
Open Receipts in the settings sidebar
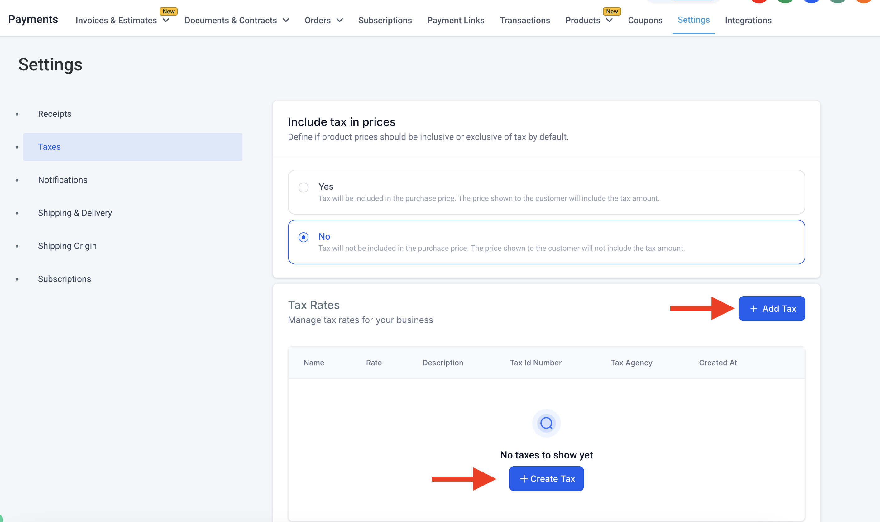tap(55, 114)
